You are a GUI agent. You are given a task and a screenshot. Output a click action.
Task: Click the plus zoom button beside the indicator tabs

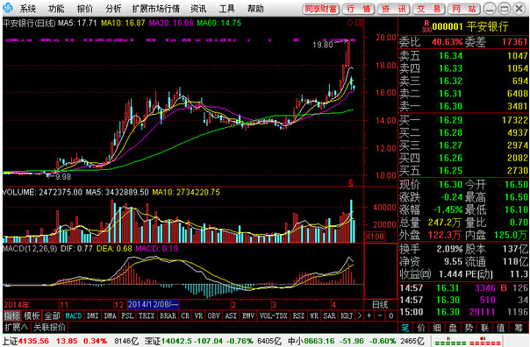[x=369, y=315]
